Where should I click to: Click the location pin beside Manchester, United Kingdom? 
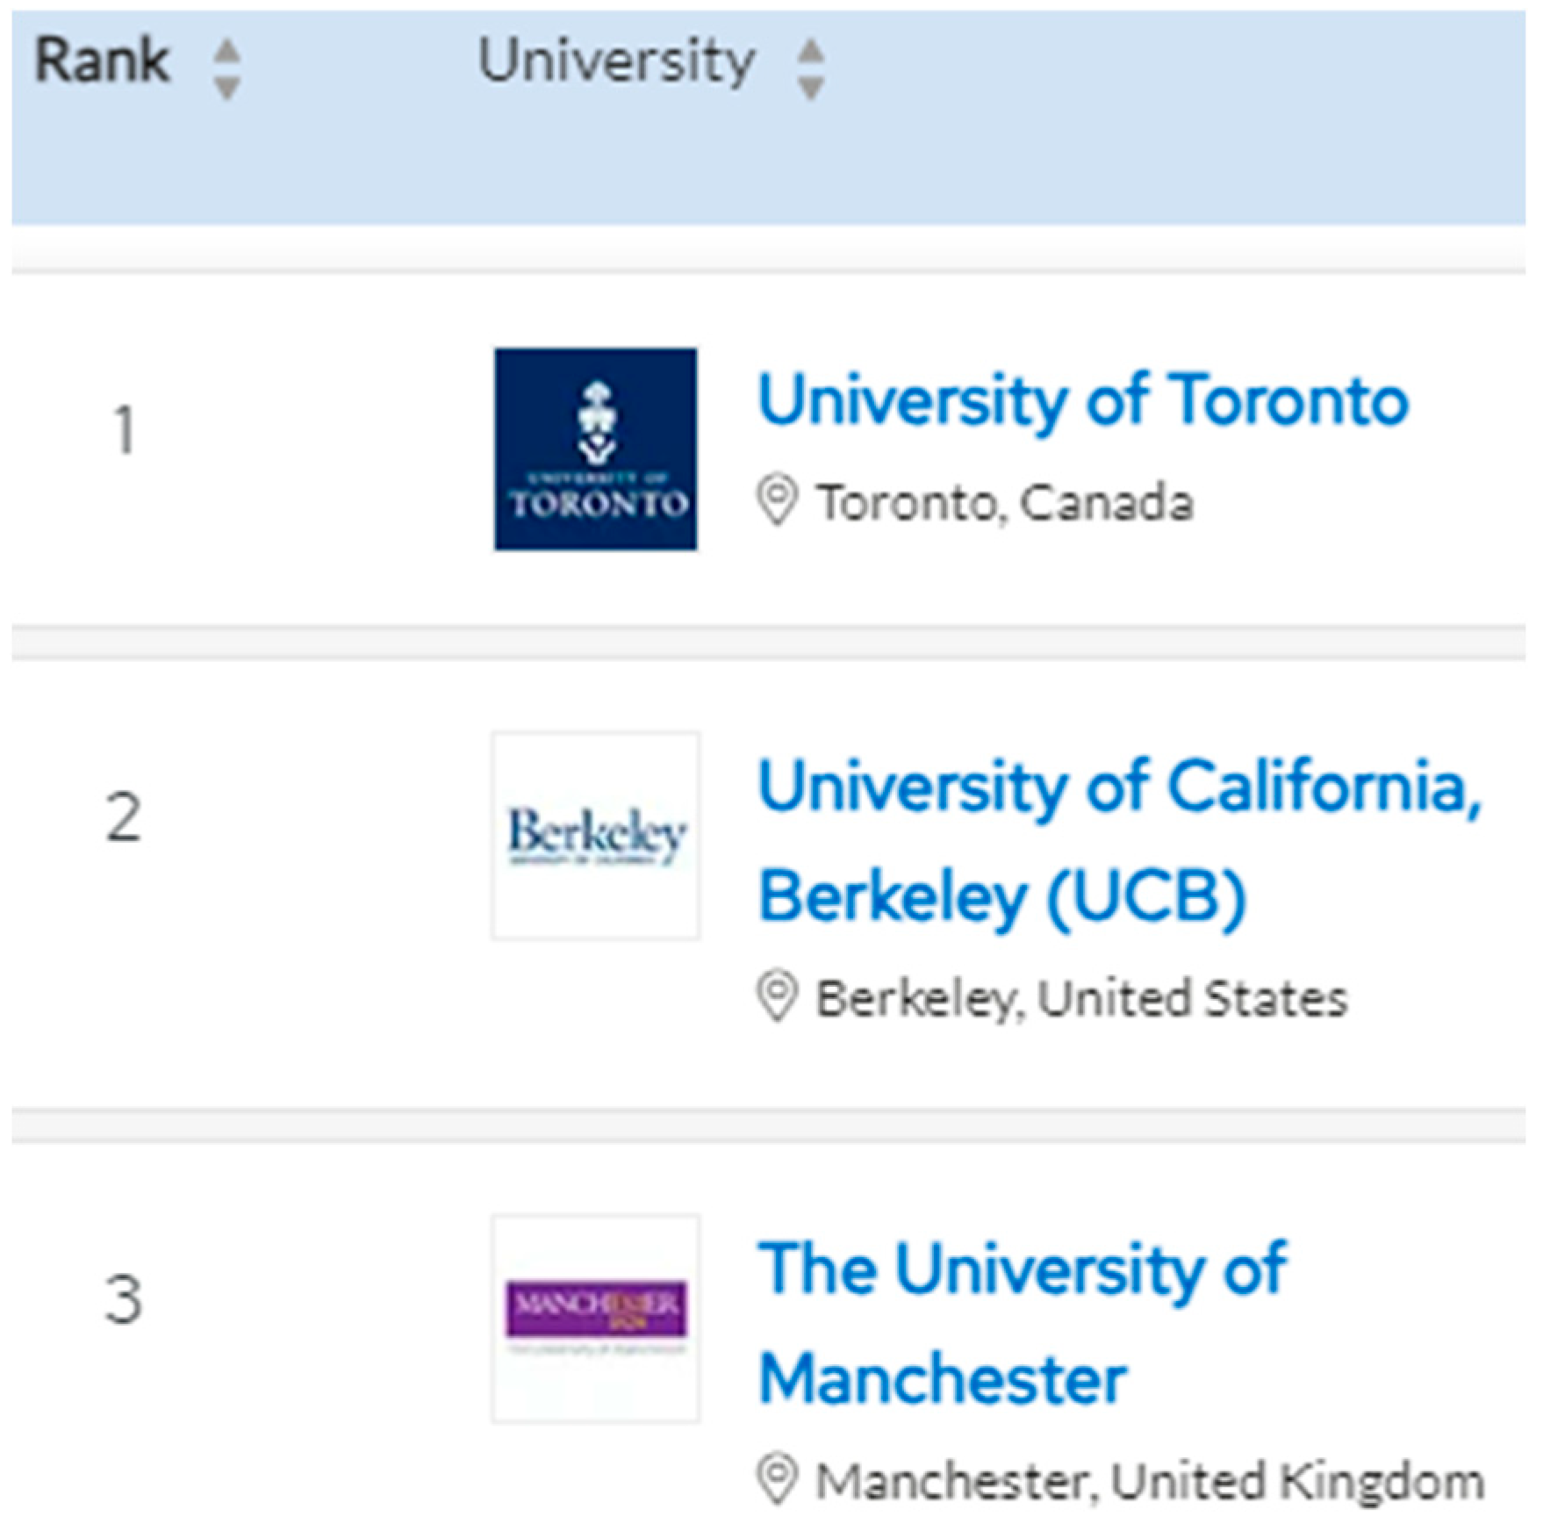[777, 1479]
